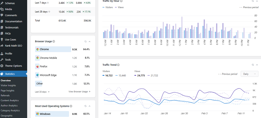Viewport: 261px width, 118px height.
Task: Toggle Previous period in Traffic Trend
Action: pos(228,74)
